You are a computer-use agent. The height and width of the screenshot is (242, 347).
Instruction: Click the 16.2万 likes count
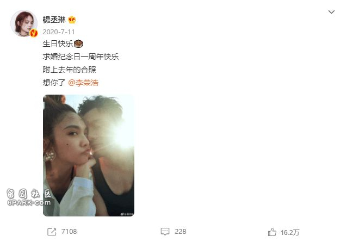290,233
